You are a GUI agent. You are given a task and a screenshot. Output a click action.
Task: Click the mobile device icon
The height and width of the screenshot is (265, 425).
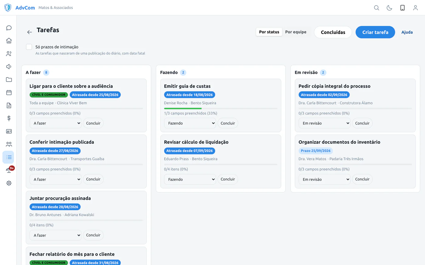(403, 8)
